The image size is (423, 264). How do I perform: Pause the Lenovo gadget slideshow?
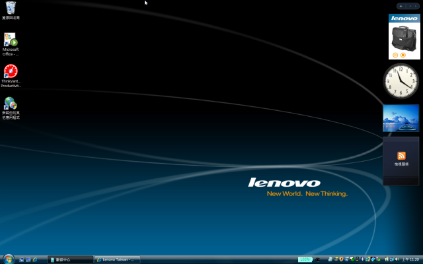coord(395,55)
